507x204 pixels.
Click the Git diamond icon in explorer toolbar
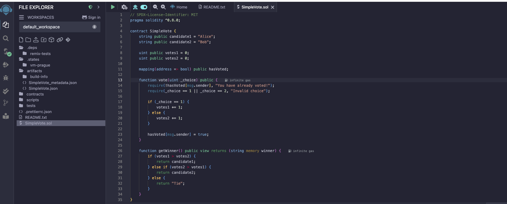[68, 40]
